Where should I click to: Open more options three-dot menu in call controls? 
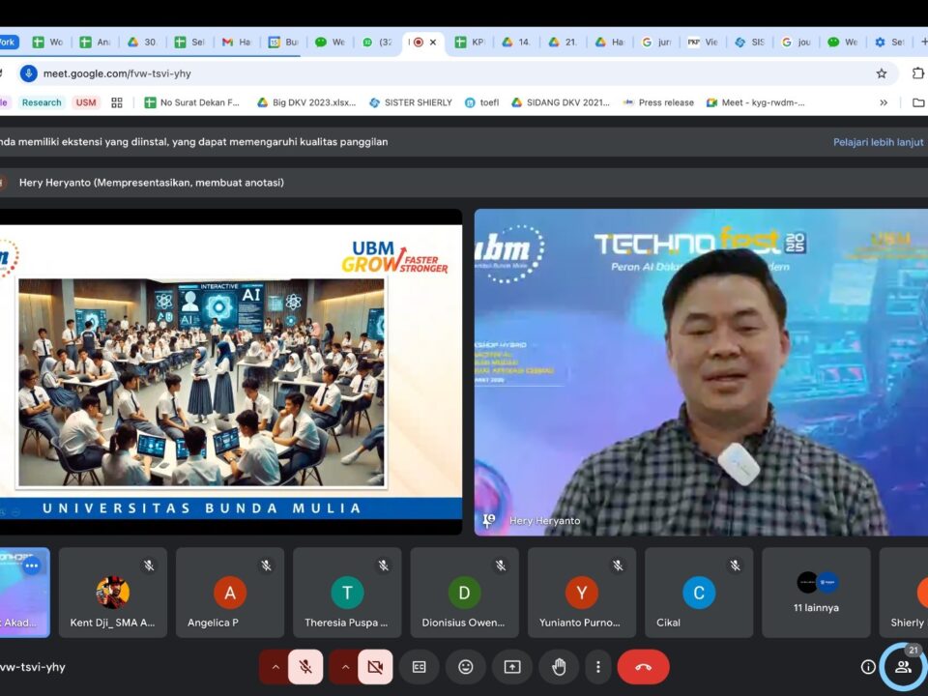tap(597, 667)
